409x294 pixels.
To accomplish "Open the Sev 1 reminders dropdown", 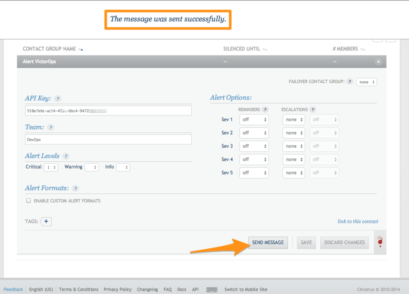I will [x=254, y=119].
